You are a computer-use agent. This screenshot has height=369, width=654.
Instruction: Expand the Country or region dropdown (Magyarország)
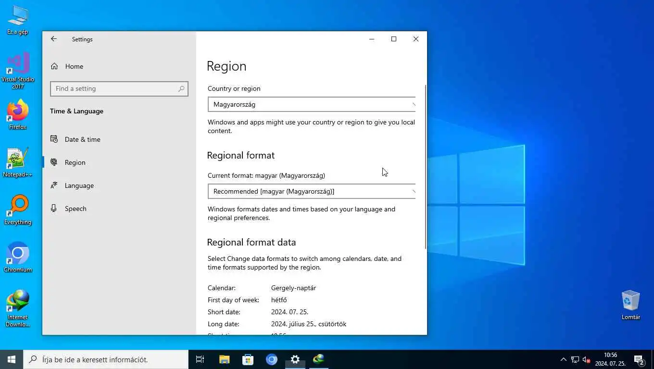[312, 104]
